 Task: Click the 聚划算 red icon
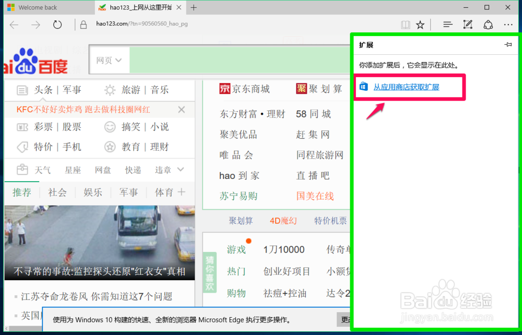301,89
